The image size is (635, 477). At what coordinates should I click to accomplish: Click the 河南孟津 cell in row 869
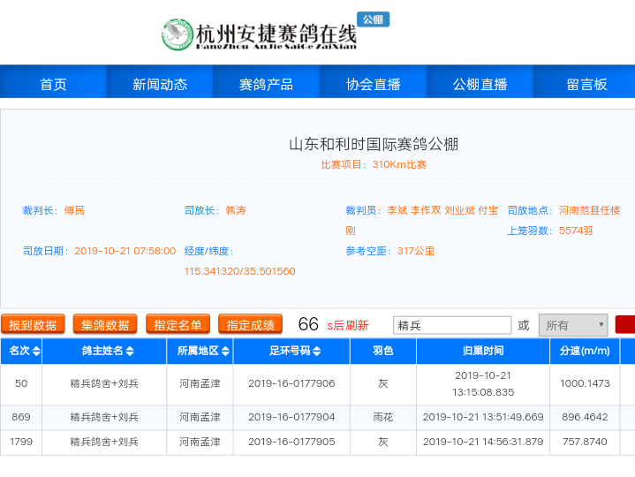pos(200,417)
